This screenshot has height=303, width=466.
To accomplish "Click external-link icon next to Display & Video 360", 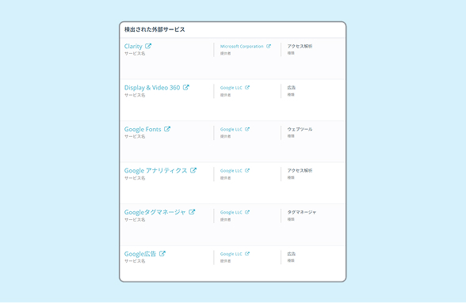I will click(185, 87).
